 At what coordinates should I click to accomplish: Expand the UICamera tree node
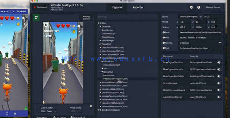point(100,27)
